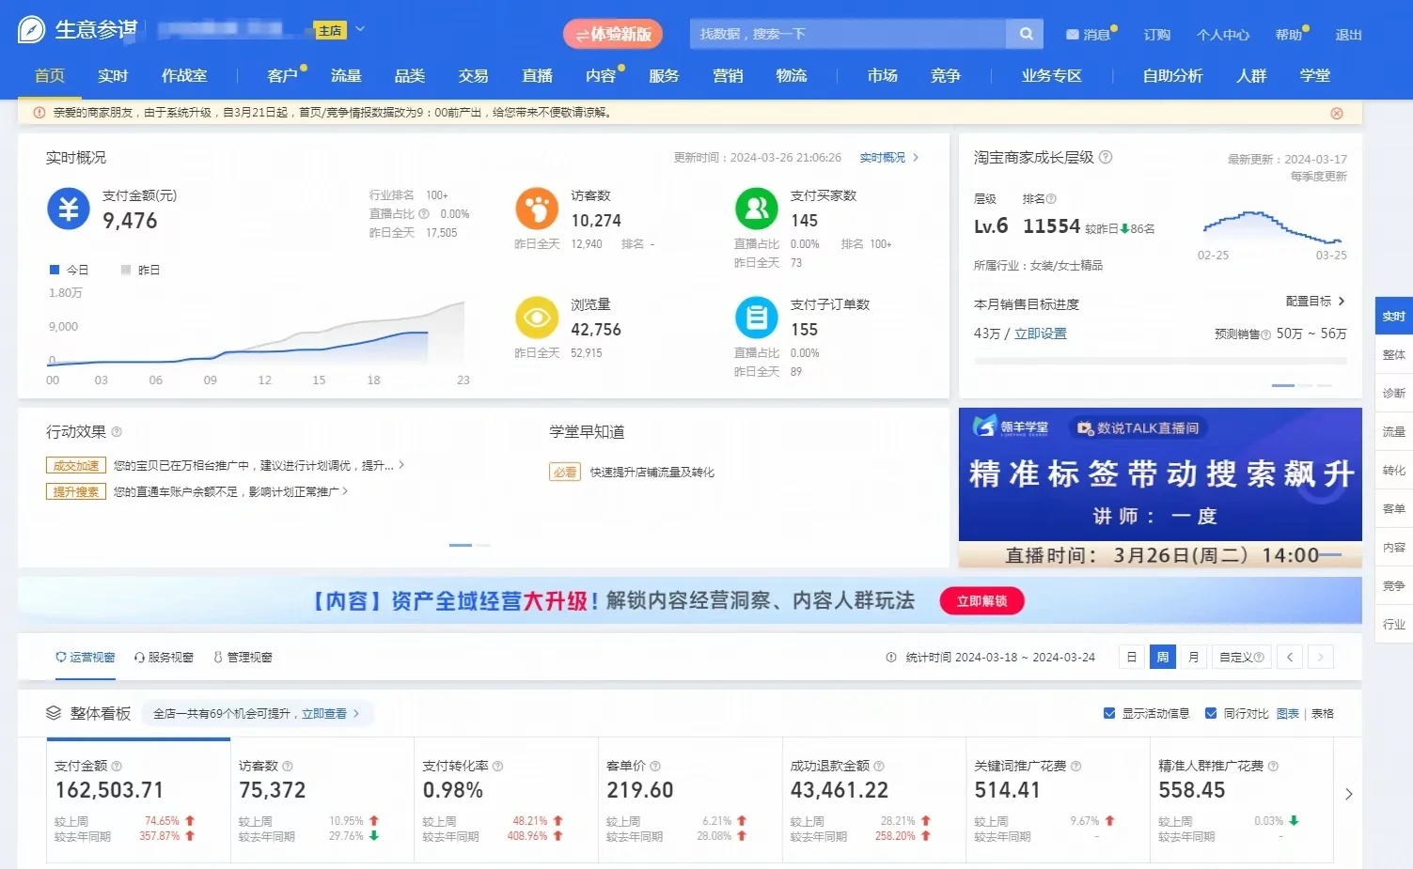
Task: Click the next period chevron
Action: (1320, 657)
